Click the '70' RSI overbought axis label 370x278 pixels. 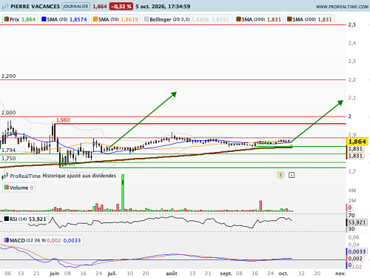[351, 215]
